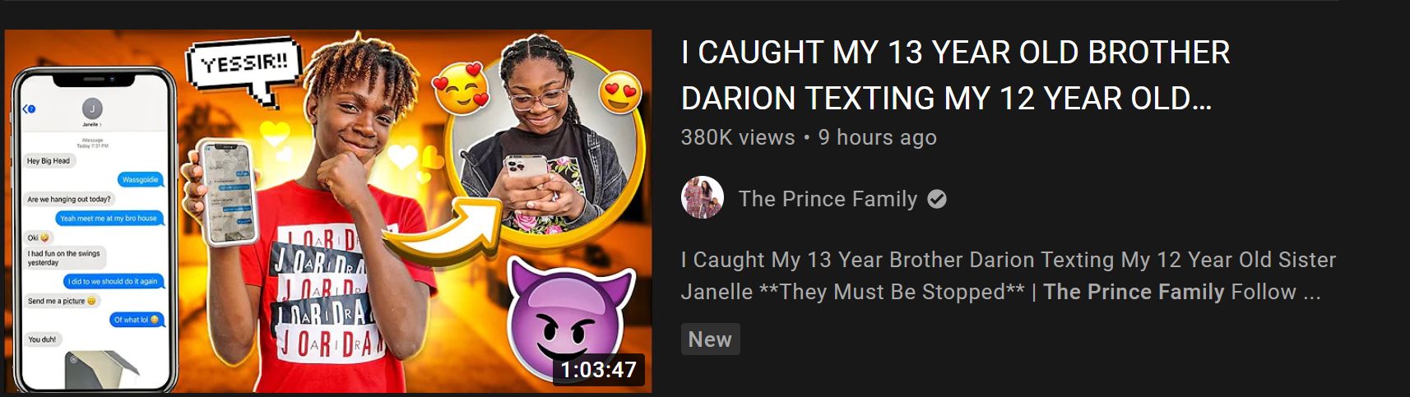Image resolution: width=1410 pixels, height=397 pixels.
Task: Open The Prince Family channel avatar
Action: (703, 198)
